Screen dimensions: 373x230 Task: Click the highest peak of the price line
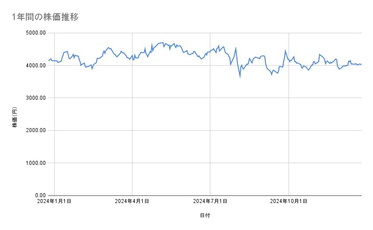click(163, 42)
